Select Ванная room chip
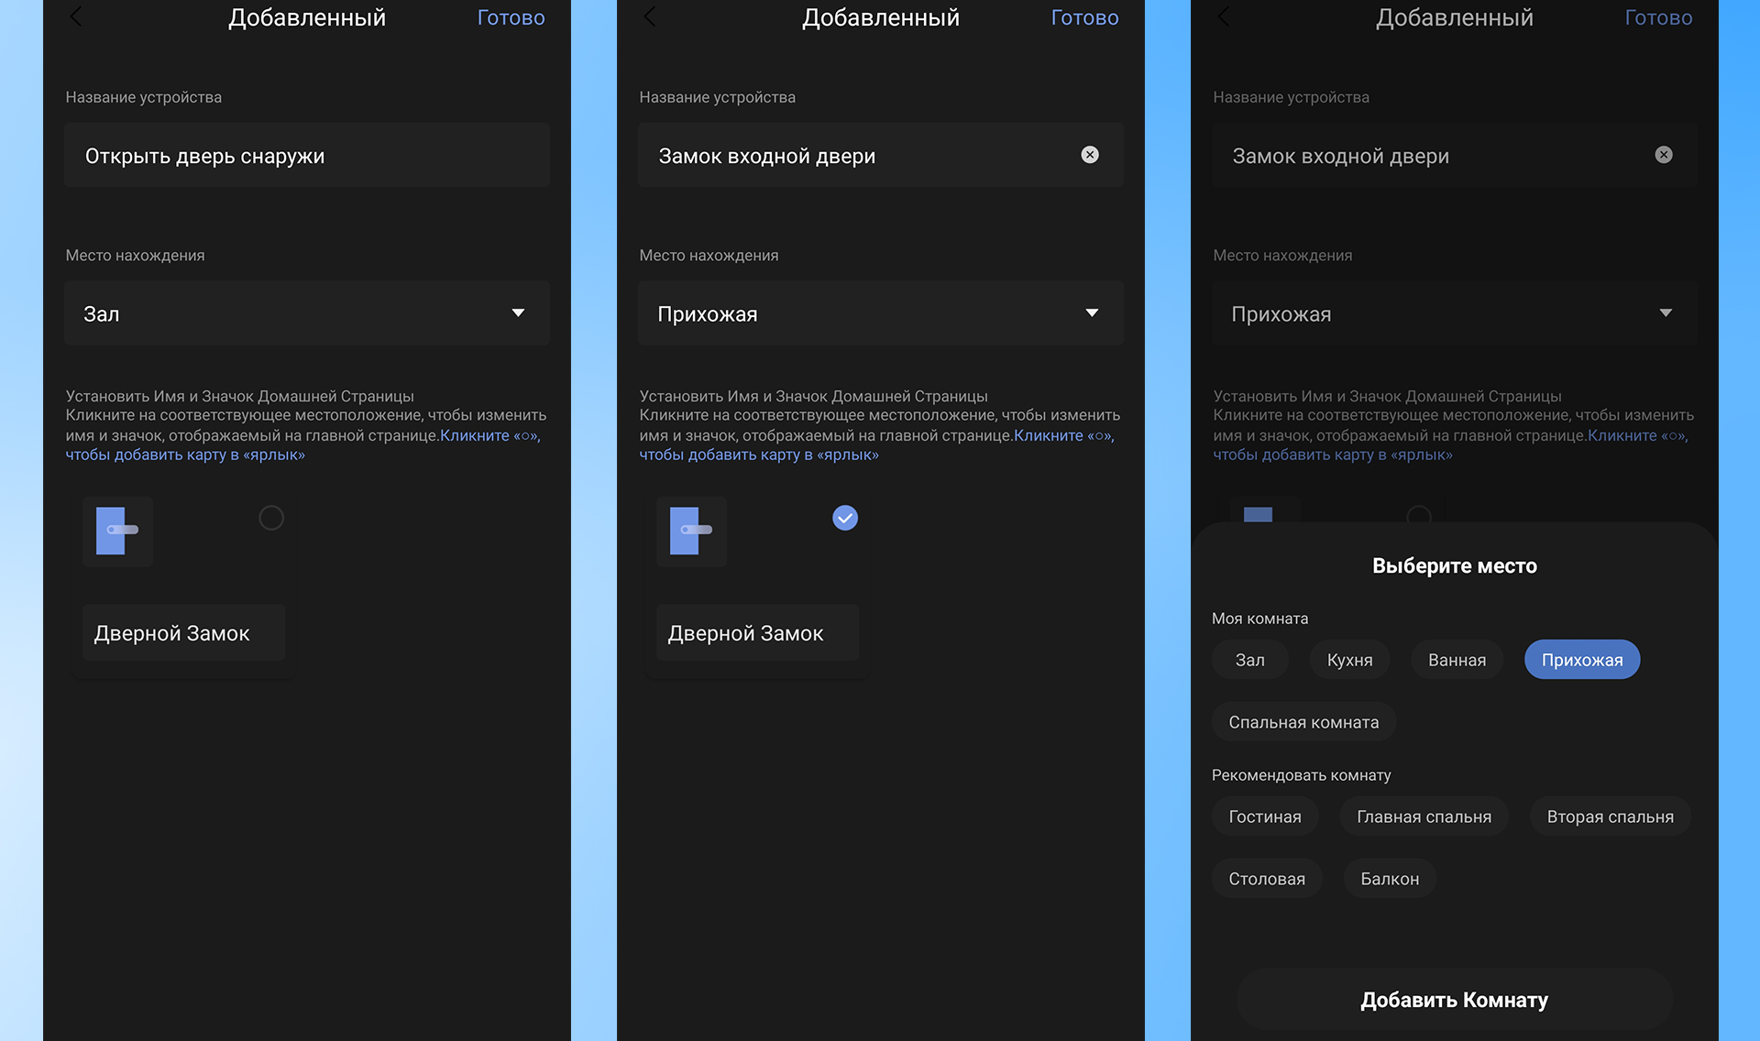 [1457, 660]
